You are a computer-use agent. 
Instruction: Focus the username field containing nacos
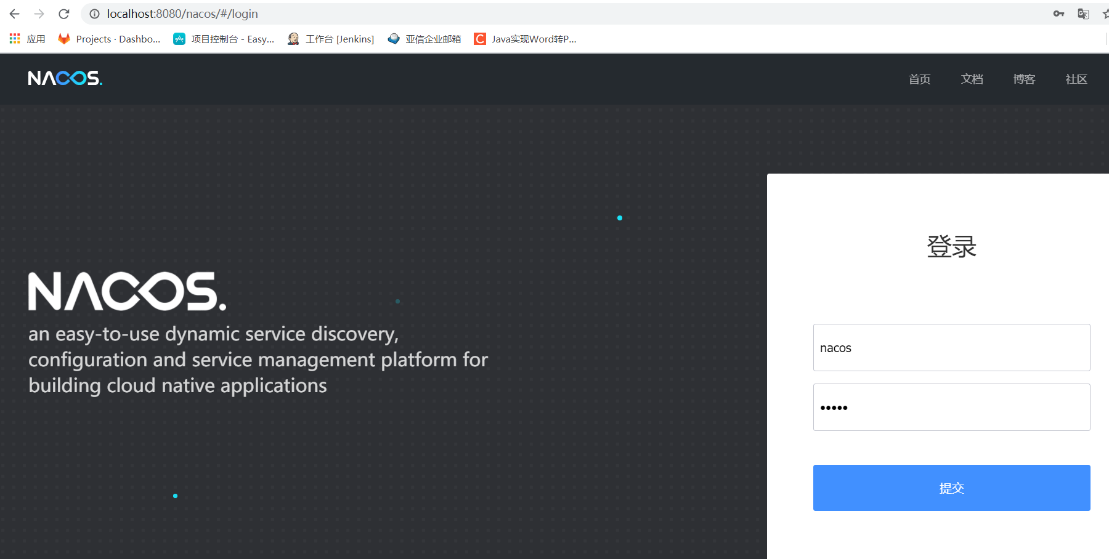coord(951,347)
